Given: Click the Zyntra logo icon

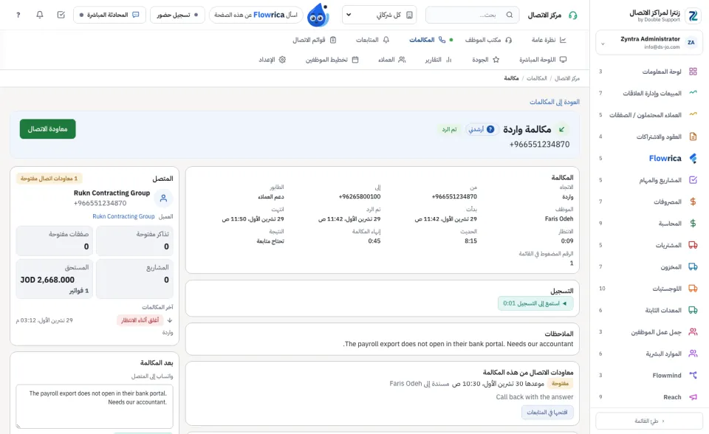Looking at the screenshot, I should pos(693,15).
